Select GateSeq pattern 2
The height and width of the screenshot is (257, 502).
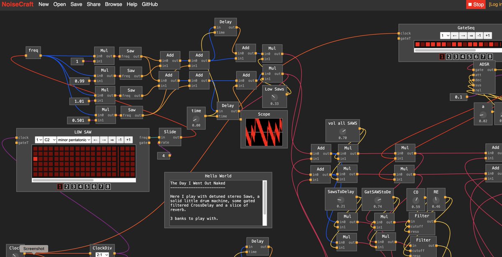tap(449, 57)
